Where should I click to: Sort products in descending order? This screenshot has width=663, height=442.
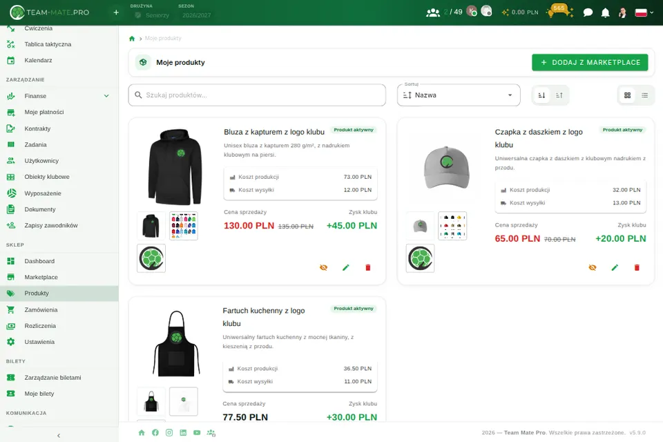coord(559,95)
